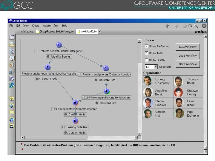The height and width of the screenshot is (161, 215).
Task: Enable the Show History checkbox
Action: point(146,60)
